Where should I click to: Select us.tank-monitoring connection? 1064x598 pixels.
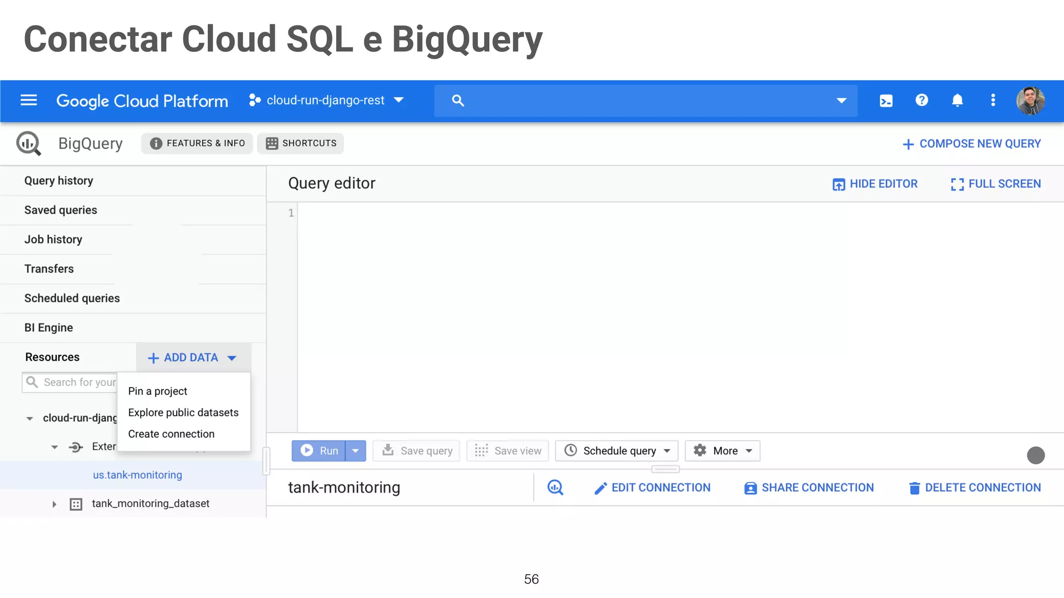[137, 475]
